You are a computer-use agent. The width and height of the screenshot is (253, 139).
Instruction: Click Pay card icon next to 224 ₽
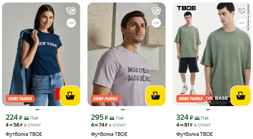(27, 118)
